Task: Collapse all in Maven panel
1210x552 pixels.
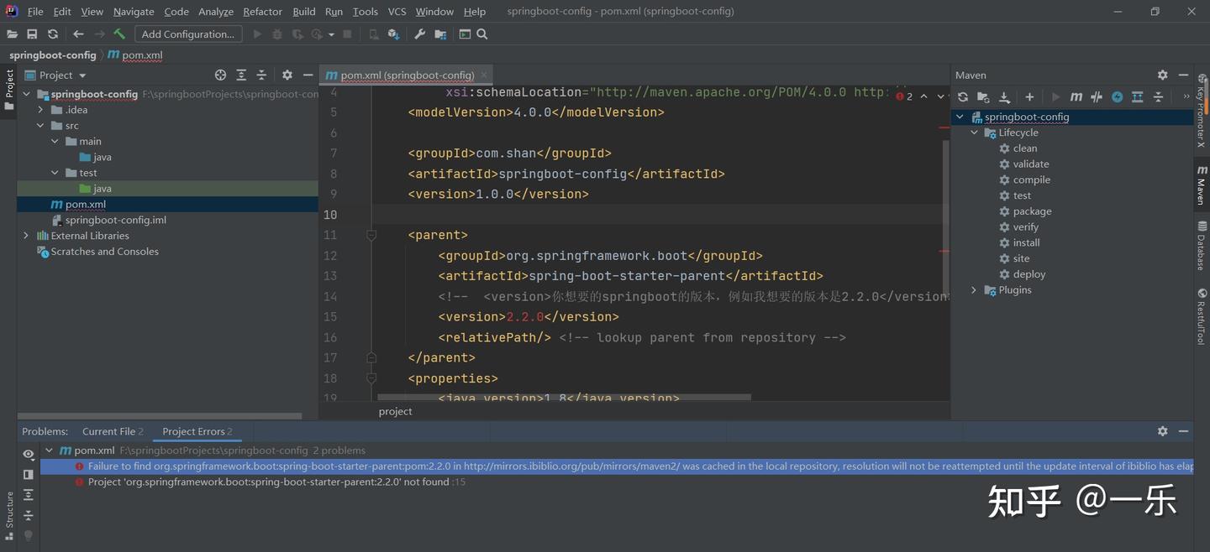Action: pyautogui.click(x=1158, y=97)
